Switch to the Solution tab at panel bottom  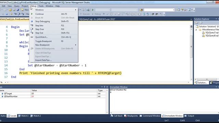[x=201, y=83]
